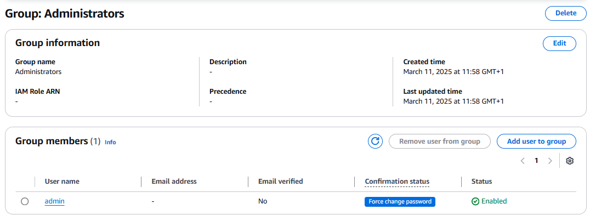Image resolution: width=590 pixels, height=215 pixels.
Task: Open the admin user details link
Action: pos(55,201)
